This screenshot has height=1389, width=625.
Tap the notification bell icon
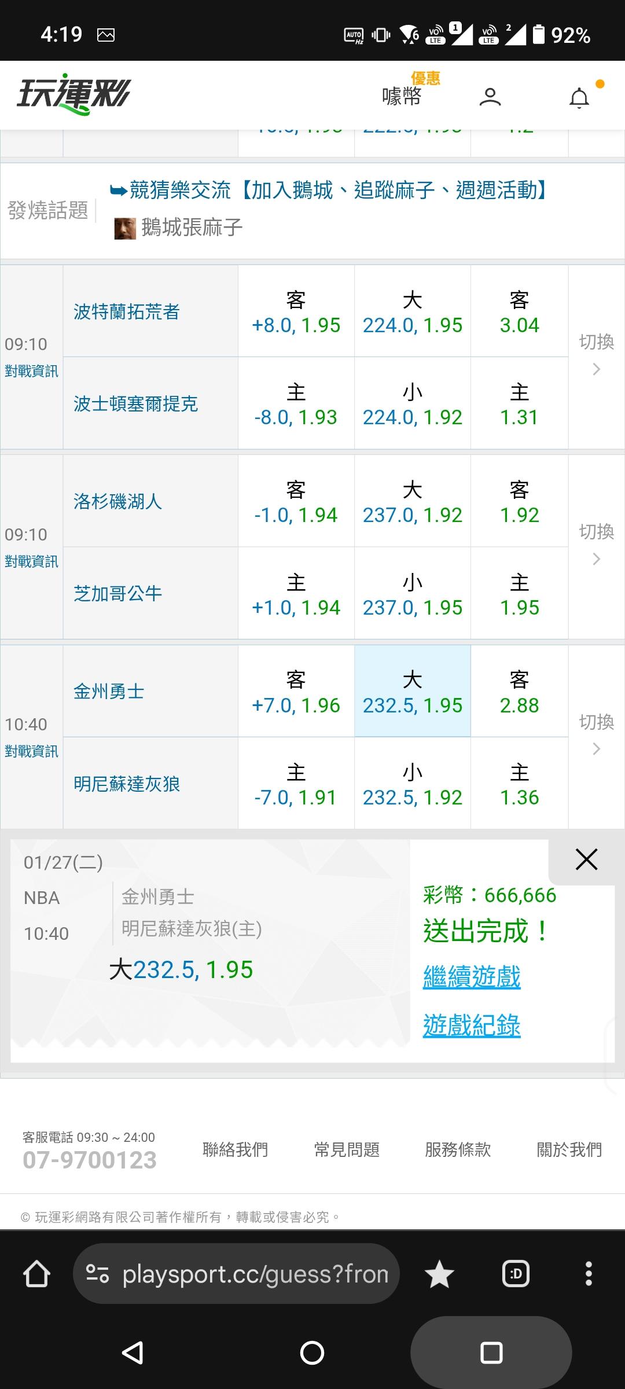tap(579, 98)
